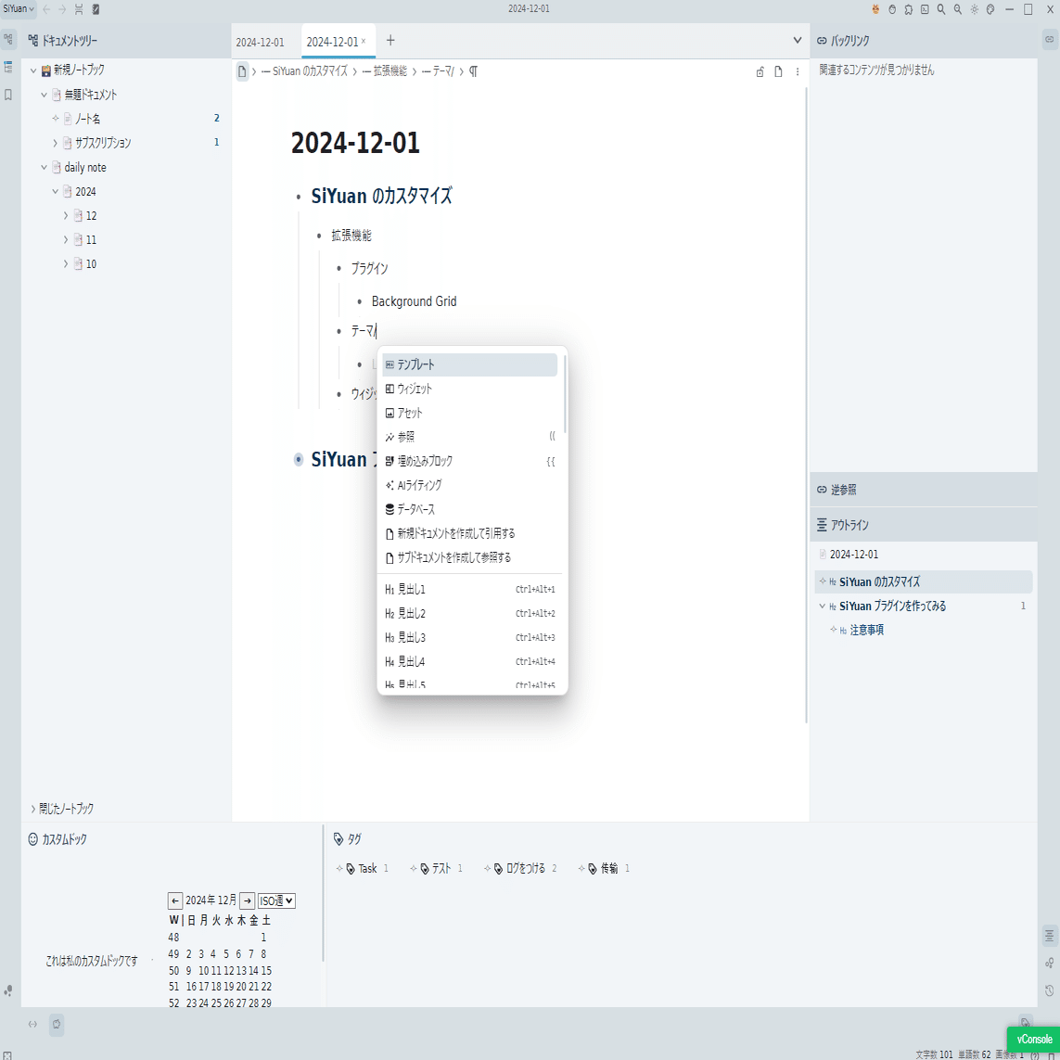Toggle the bookmark dock icon on left bar
Screen dimensions: 1060x1060
(x=8, y=95)
